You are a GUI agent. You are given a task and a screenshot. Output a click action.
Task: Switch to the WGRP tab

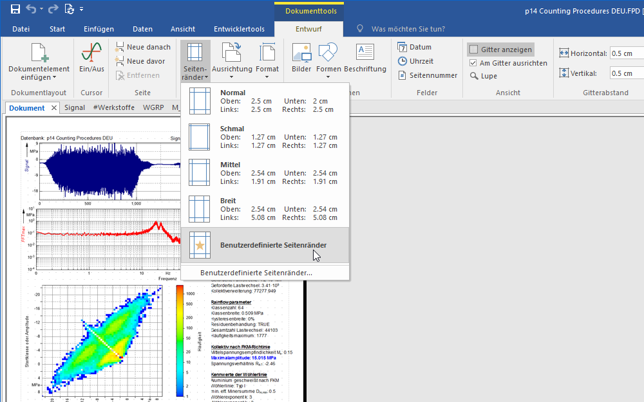pos(153,107)
